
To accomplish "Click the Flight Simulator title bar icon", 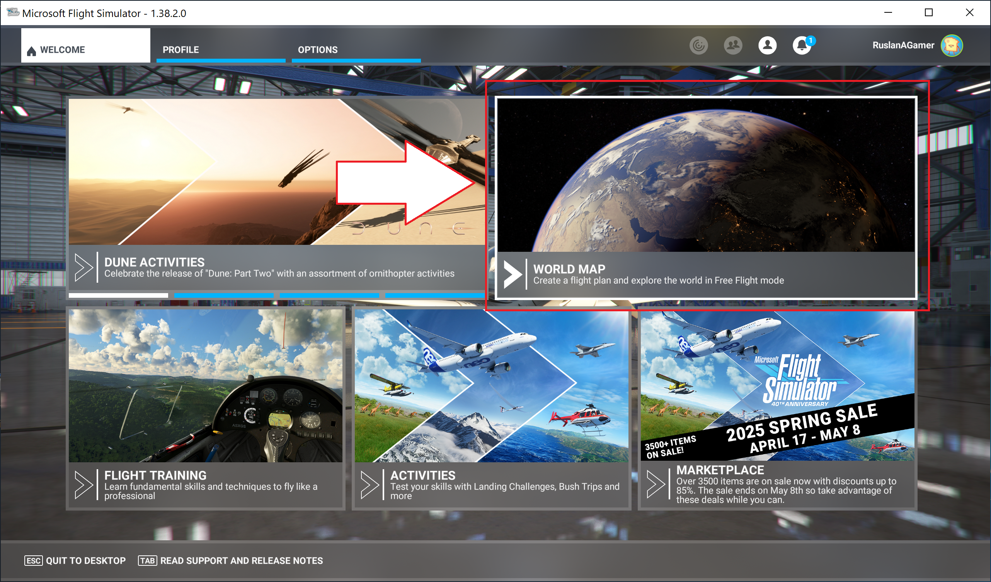I will point(13,13).
